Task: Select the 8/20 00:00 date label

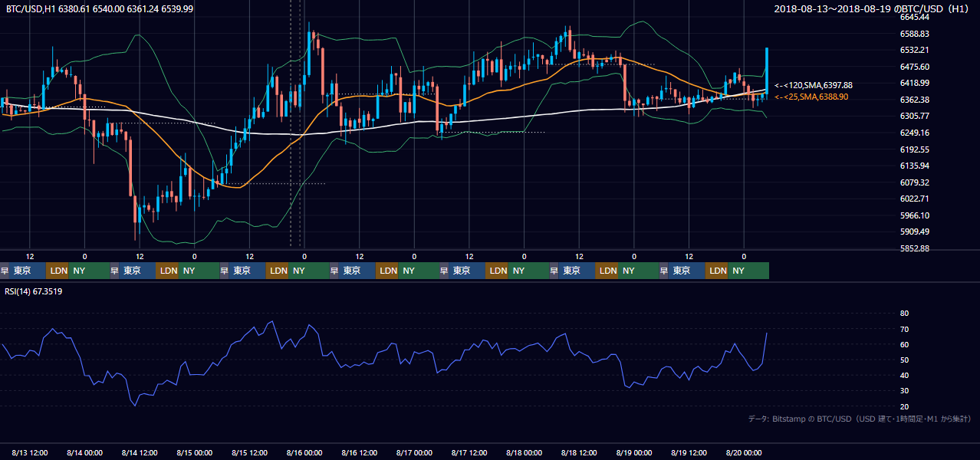Action: click(744, 453)
